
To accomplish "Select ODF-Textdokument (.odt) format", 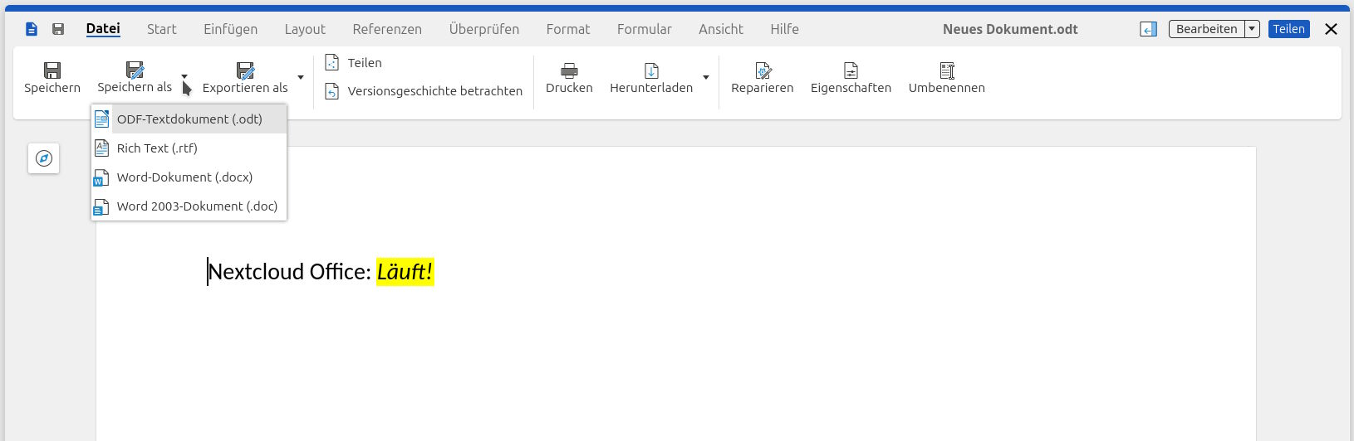I will (189, 119).
